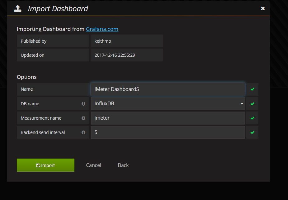The image size is (288, 200).
Task: Click the Backend send interval info icon
Action: coord(83,132)
